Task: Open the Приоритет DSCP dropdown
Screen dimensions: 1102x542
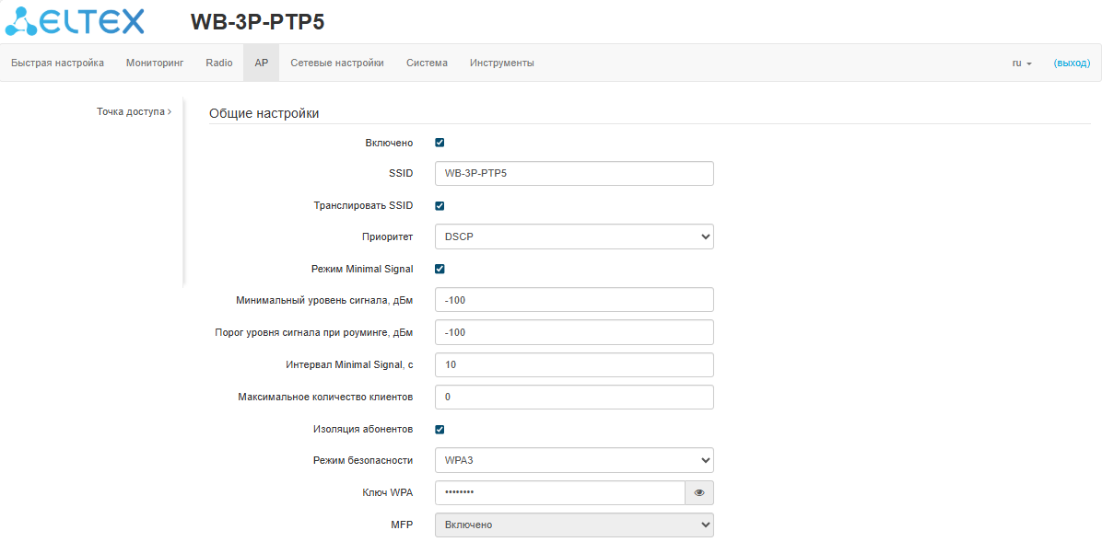Action: (x=574, y=236)
